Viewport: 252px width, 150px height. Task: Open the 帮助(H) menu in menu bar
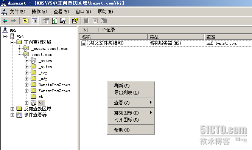(105, 12)
